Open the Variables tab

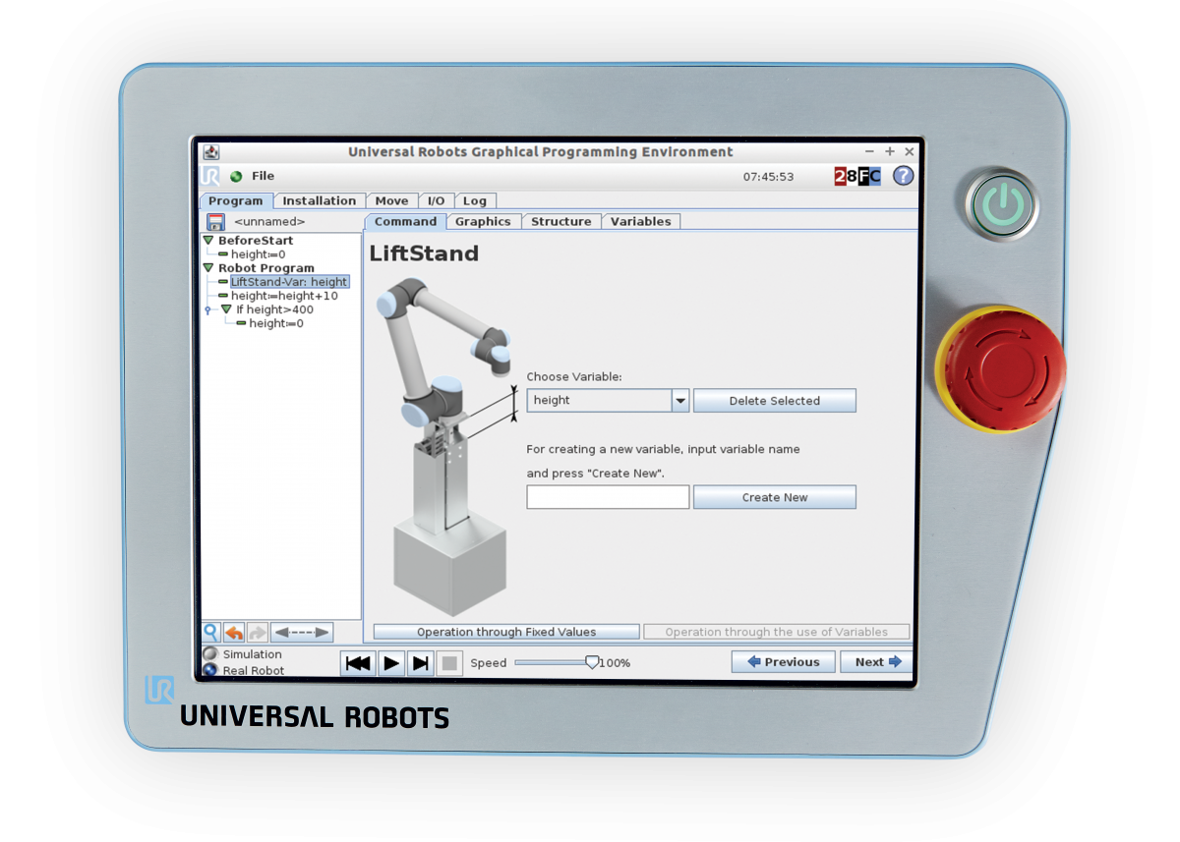pos(641,221)
